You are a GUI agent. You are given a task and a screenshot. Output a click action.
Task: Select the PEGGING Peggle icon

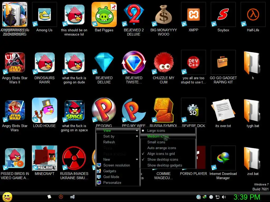pyautogui.click(x=104, y=110)
